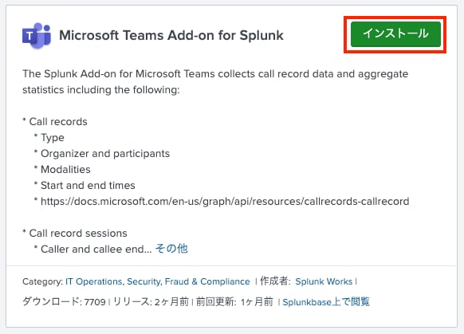
Task: Click the Call record sessions heading
Action: click(78, 233)
